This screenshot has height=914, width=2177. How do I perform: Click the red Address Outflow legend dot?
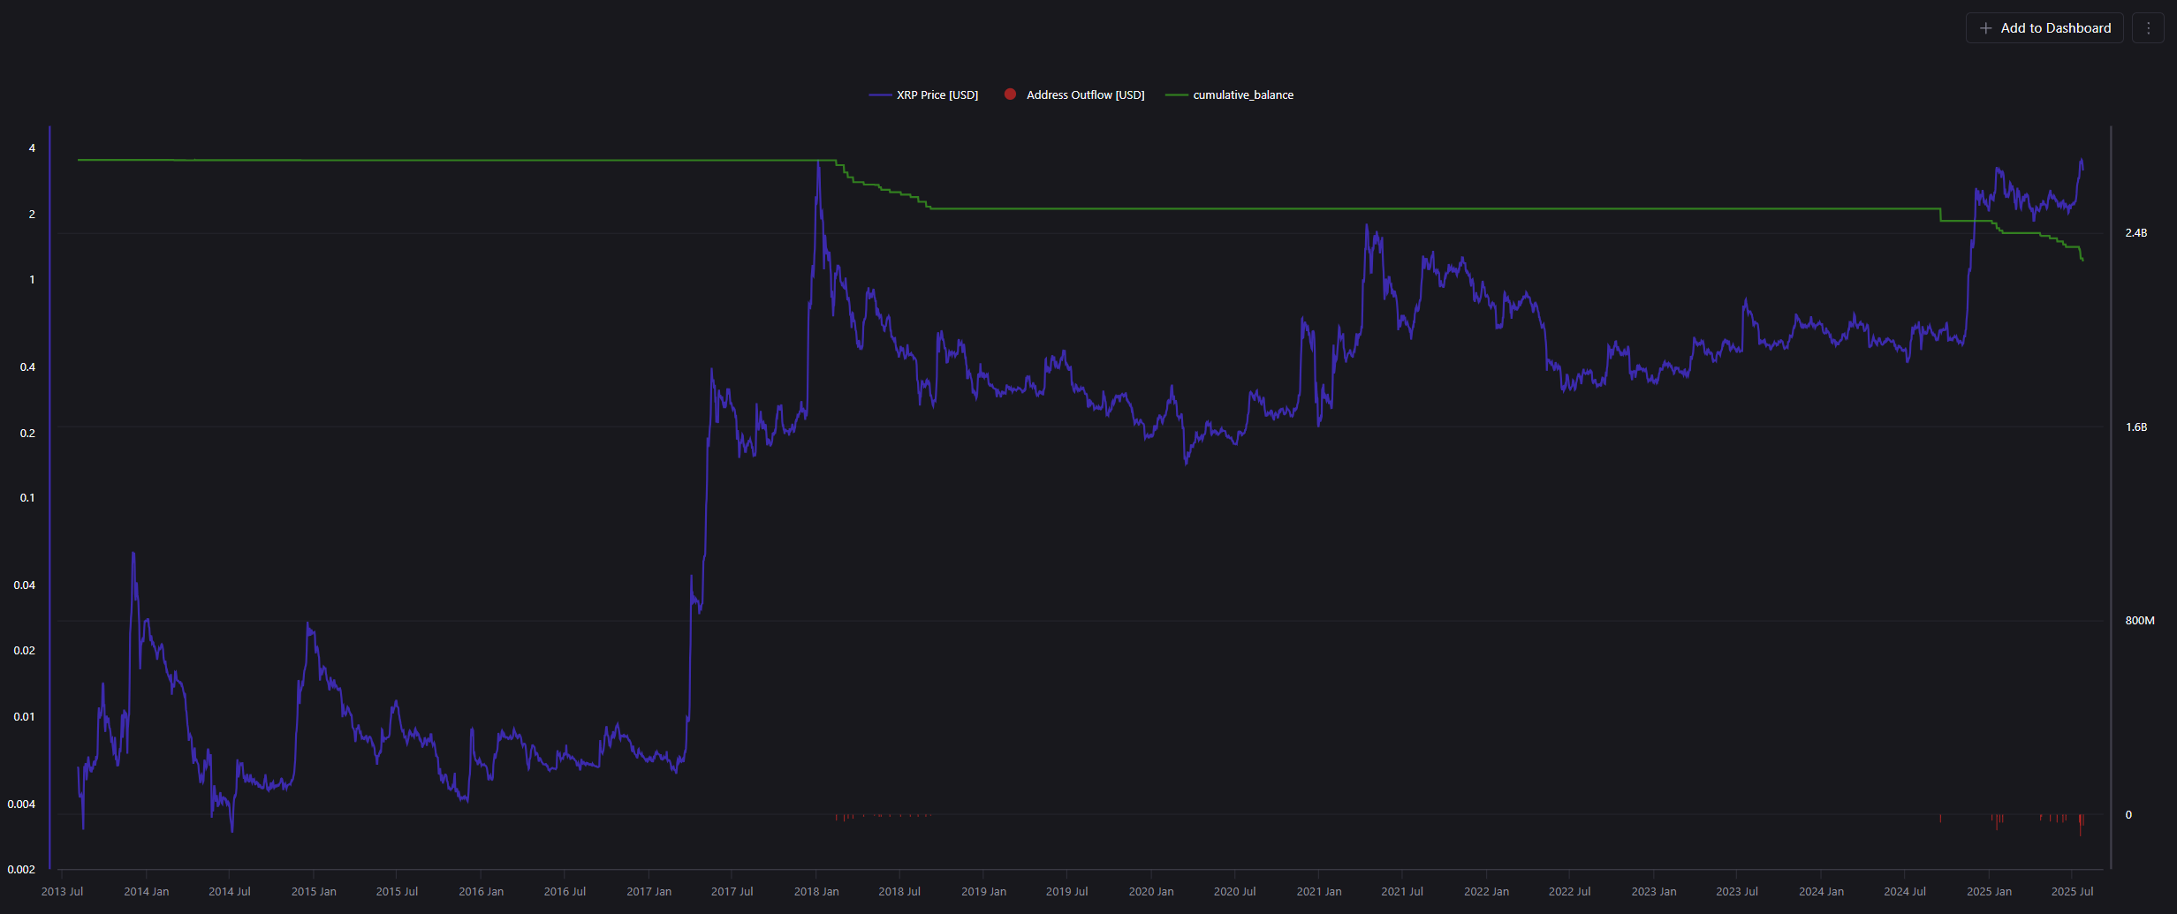pyautogui.click(x=1010, y=94)
